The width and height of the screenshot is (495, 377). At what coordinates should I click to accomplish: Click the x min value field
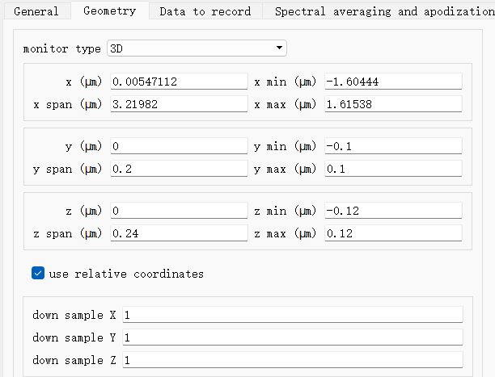pos(393,82)
